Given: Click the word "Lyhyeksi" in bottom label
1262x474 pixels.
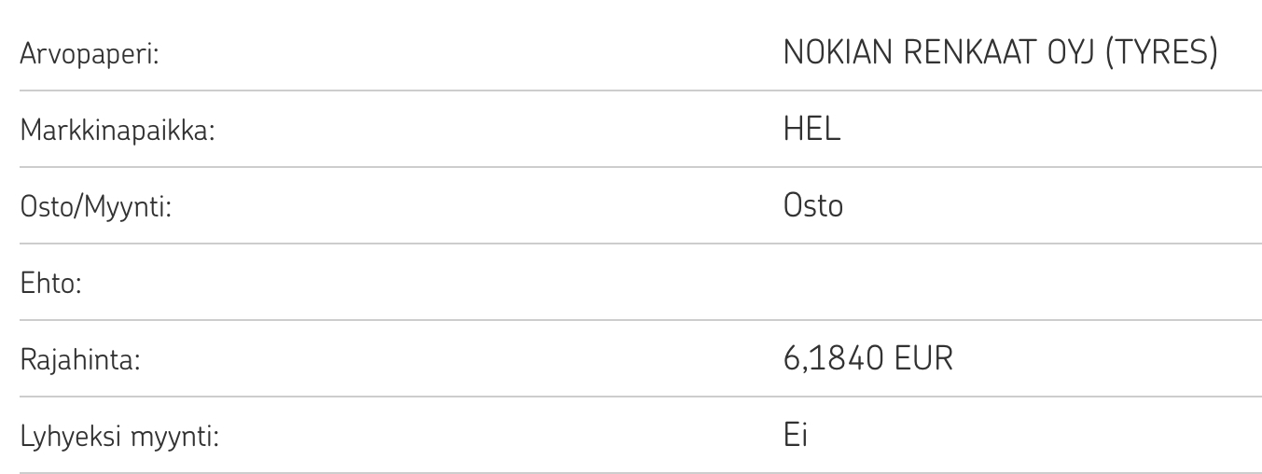Looking at the screenshot, I should tap(73, 436).
